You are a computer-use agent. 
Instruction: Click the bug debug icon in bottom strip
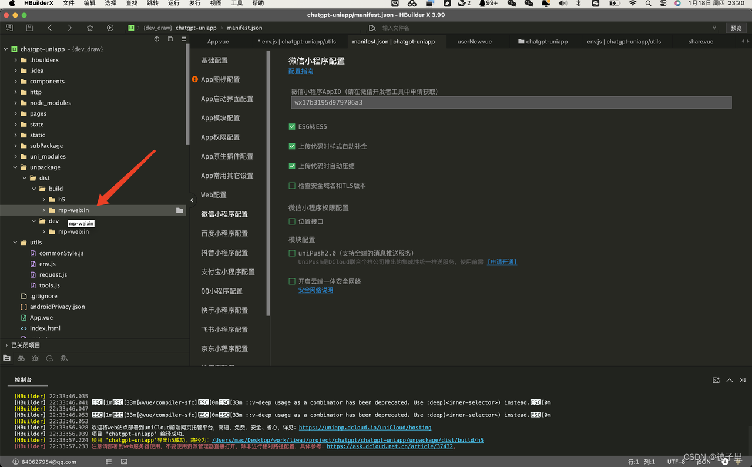click(35, 358)
